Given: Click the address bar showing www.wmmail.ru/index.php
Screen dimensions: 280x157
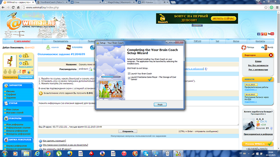Looking at the screenshot, I should pos(143,8).
